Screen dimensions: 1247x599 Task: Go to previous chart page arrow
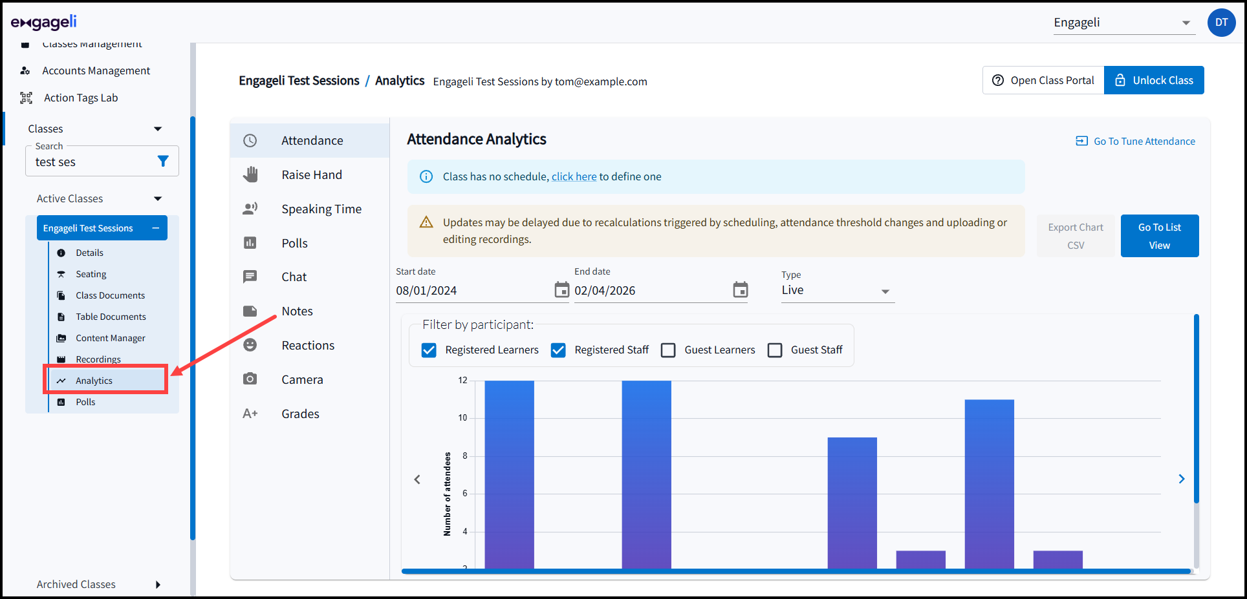click(417, 479)
